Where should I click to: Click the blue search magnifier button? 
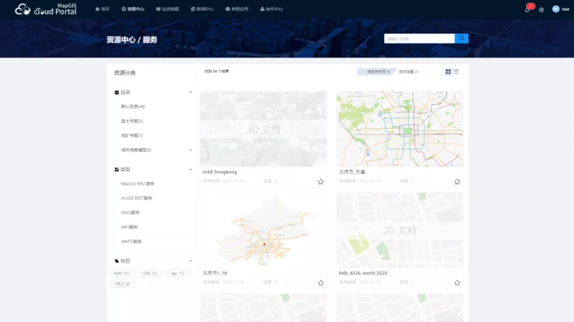click(461, 39)
